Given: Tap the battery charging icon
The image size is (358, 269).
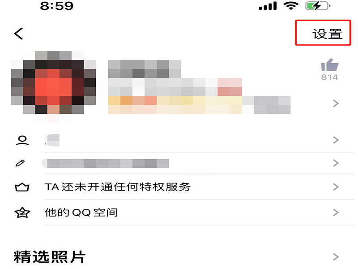Looking at the screenshot, I should (x=318, y=6).
